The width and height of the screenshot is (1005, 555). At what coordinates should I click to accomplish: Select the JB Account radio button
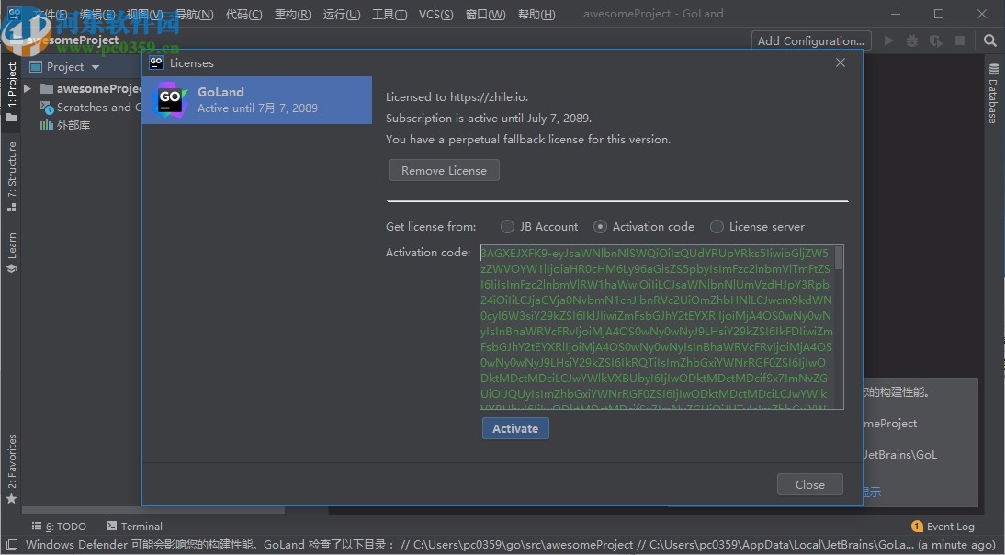click(507, 226)
